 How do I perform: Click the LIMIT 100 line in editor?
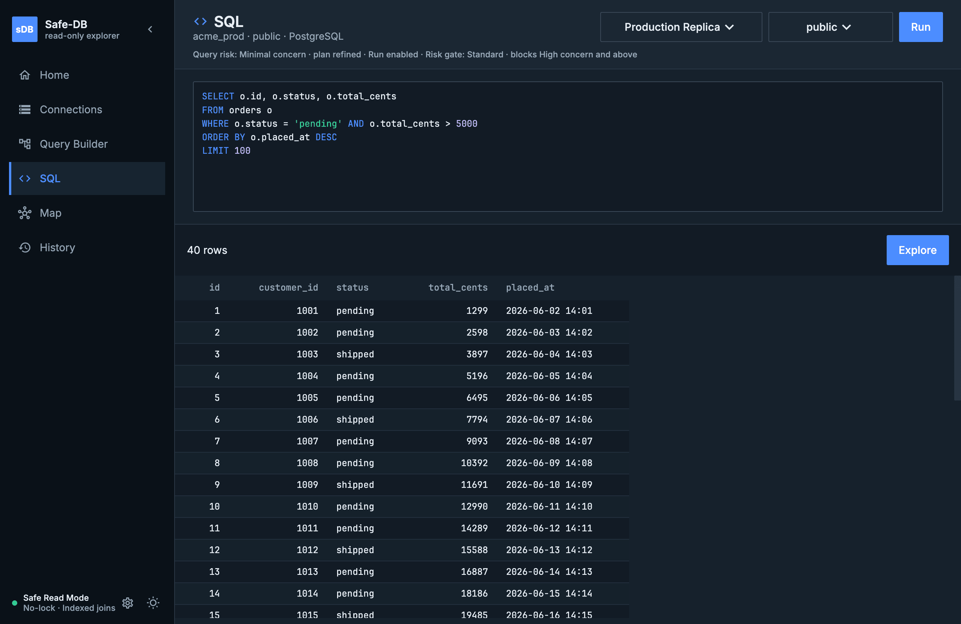pos(226,150)
